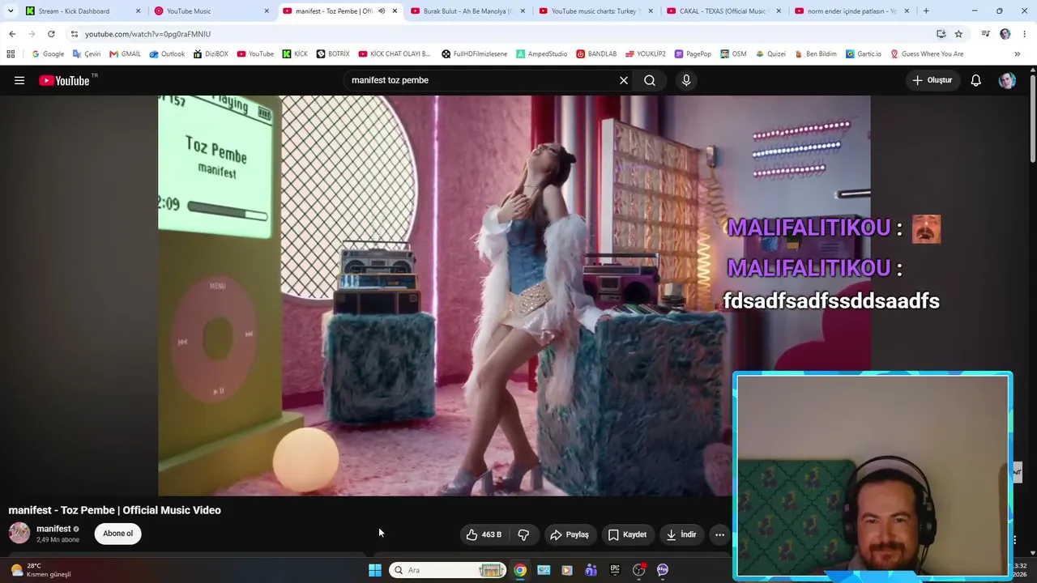
Task: Close the manifest - Toz Pembe tab
Action: click(395, 11)
